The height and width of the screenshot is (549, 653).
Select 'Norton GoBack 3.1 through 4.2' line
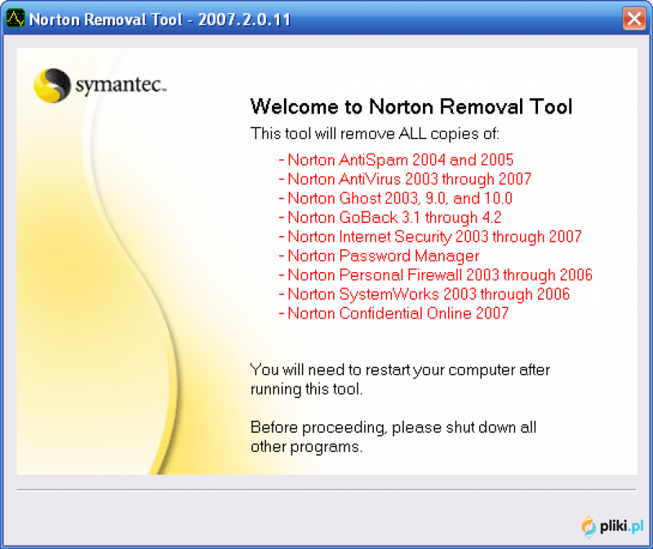pos(390,217)
